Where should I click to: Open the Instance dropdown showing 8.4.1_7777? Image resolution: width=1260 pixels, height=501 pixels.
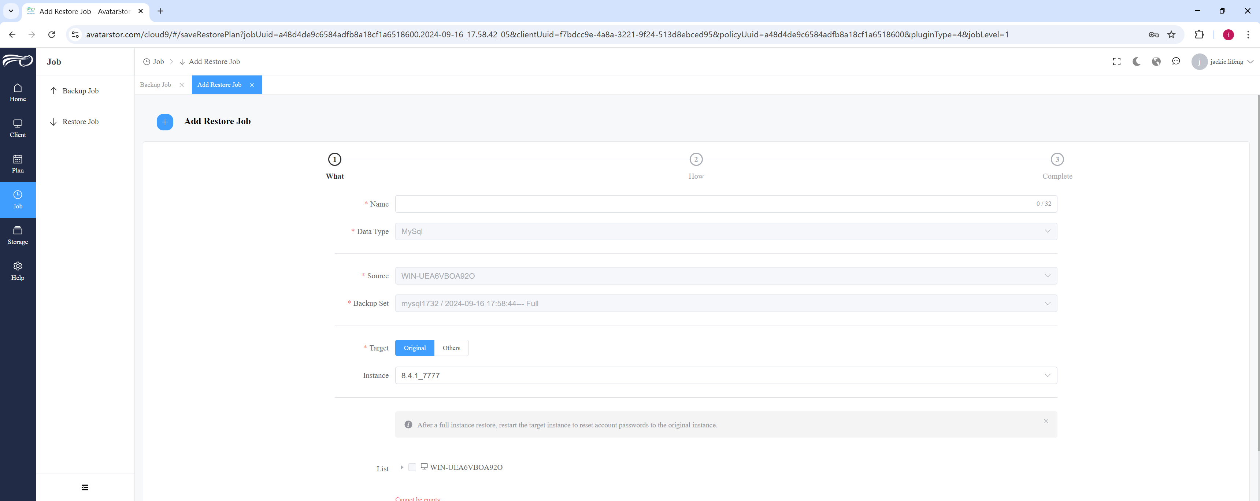point(726,375)
